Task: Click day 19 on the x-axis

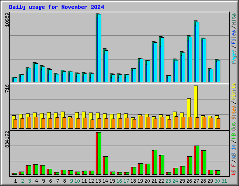Action: (140, 181)
